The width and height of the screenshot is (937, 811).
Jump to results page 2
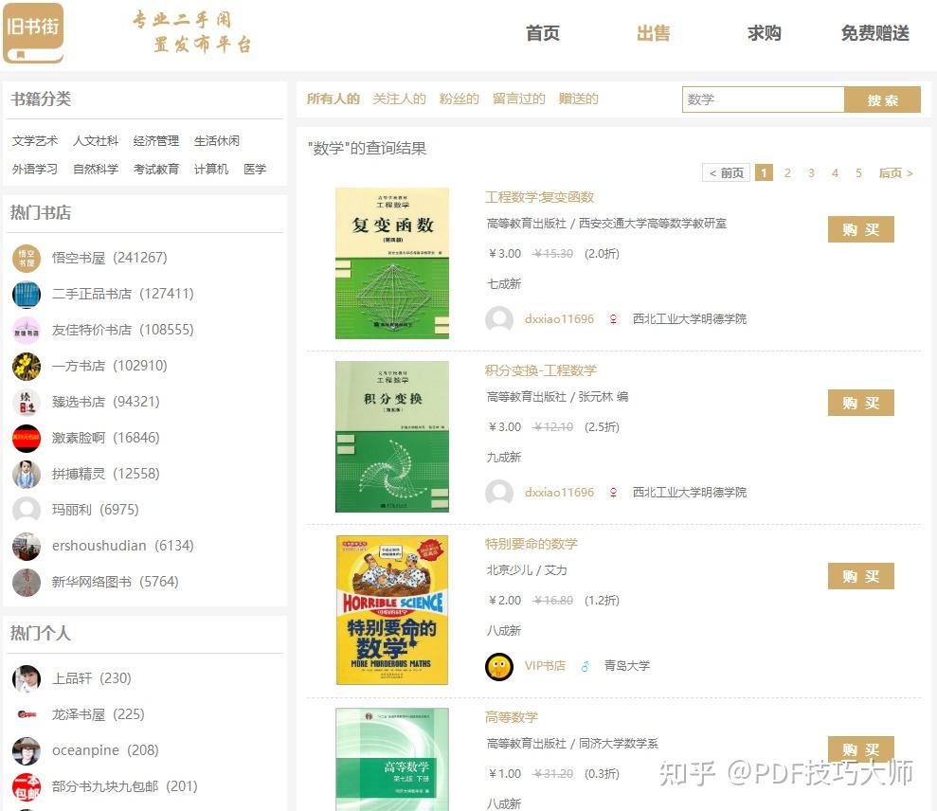click(x=787, y=172)
